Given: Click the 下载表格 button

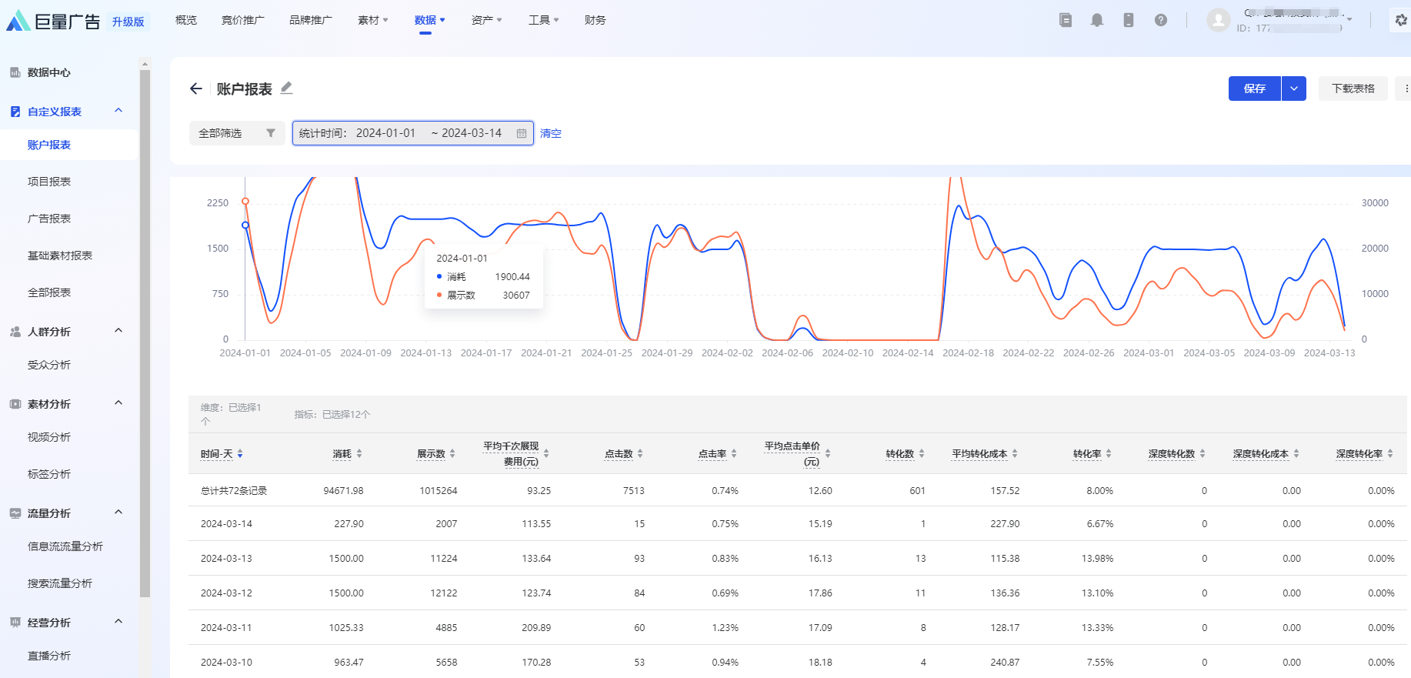Looking at the screenshot, I should coord(1353,89).
